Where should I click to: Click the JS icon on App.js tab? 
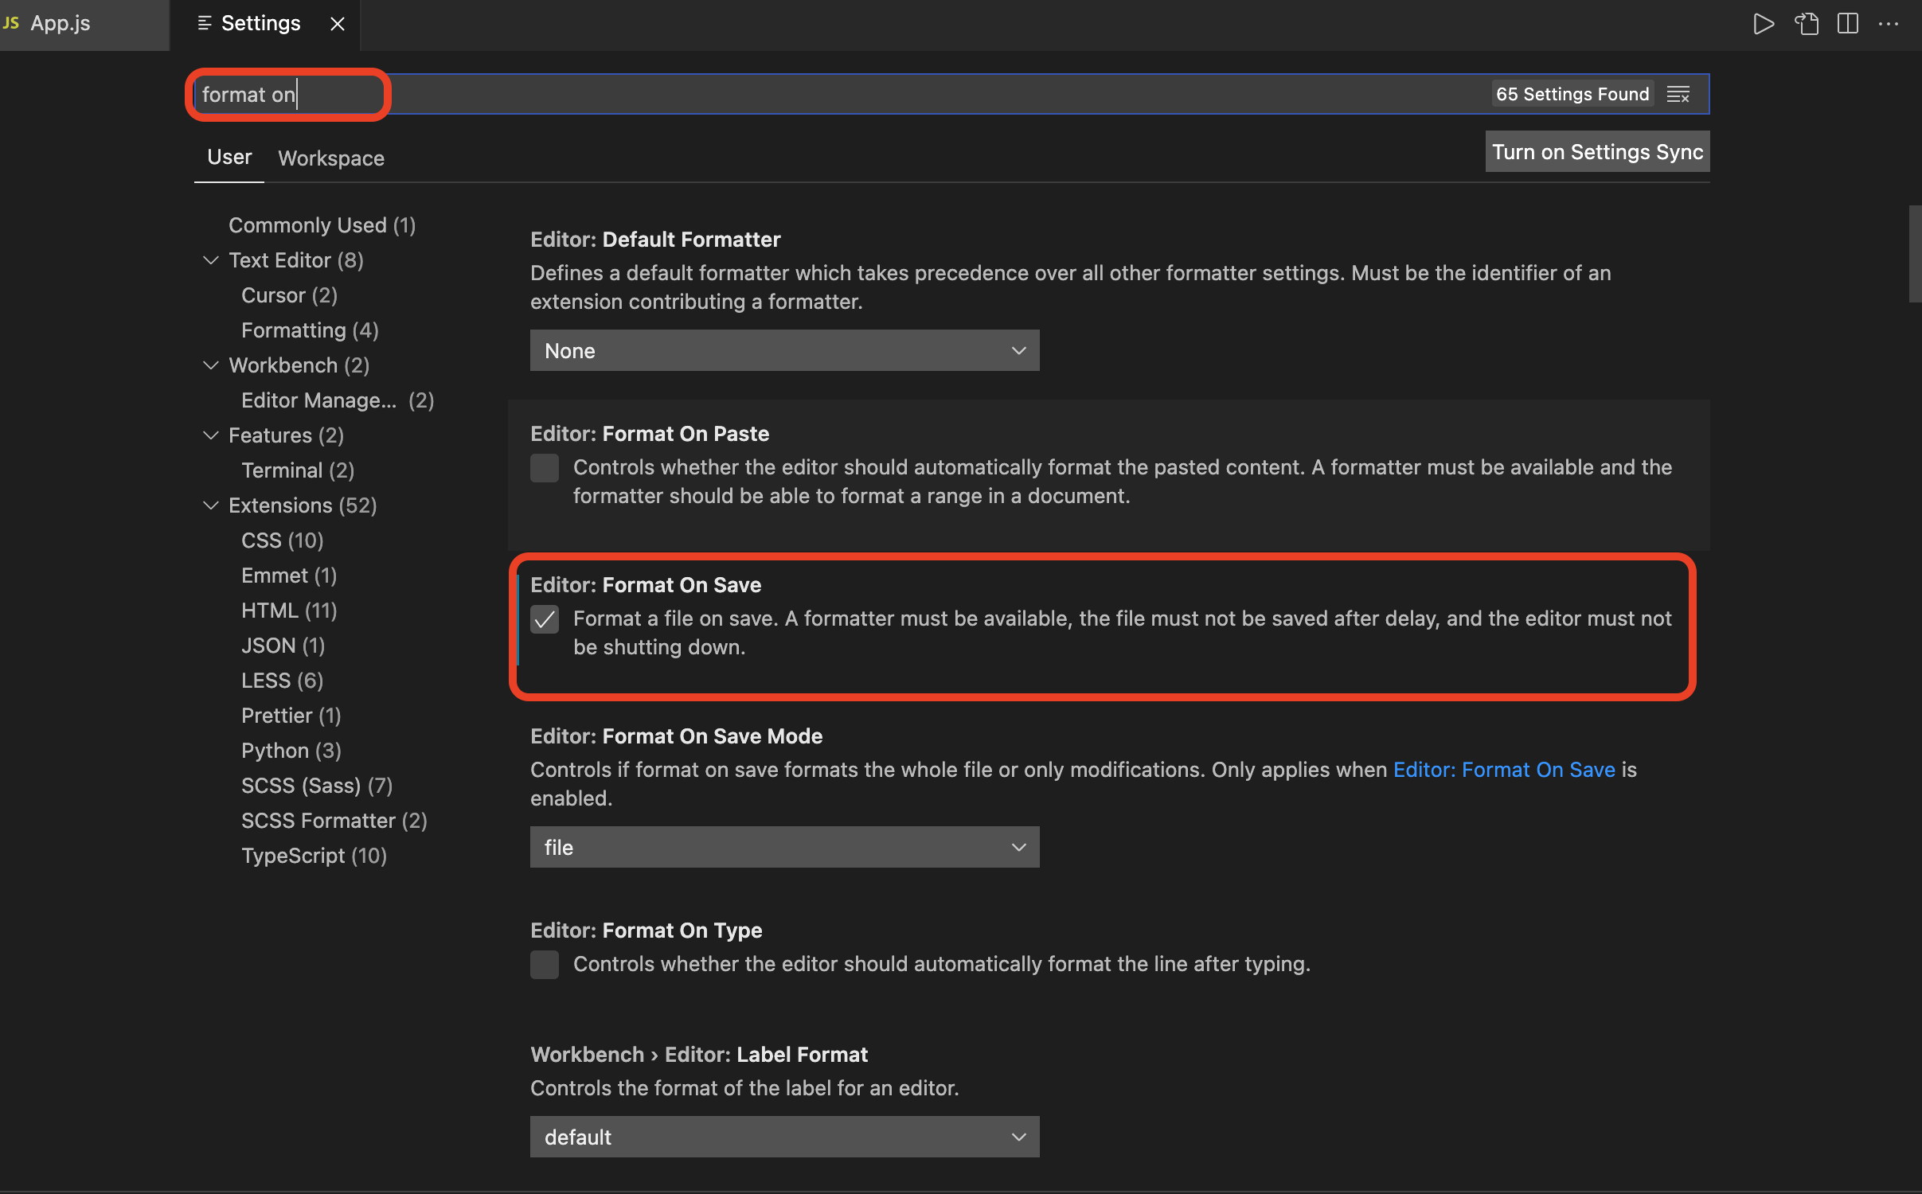pos(12,23)
